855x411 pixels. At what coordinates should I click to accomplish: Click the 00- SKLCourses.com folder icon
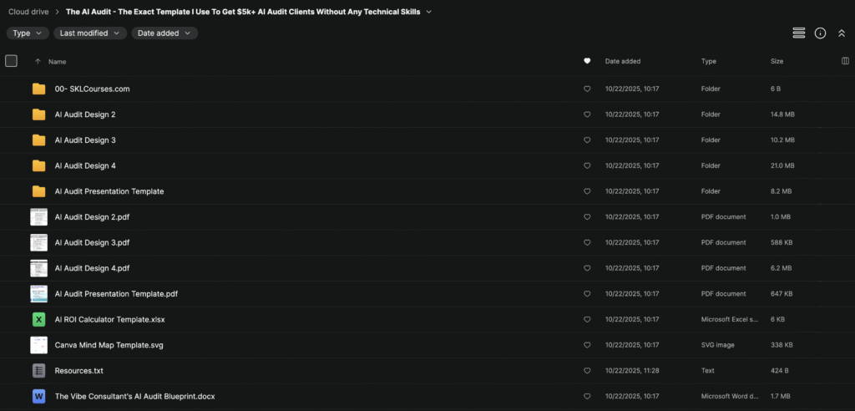pos(38,89)
